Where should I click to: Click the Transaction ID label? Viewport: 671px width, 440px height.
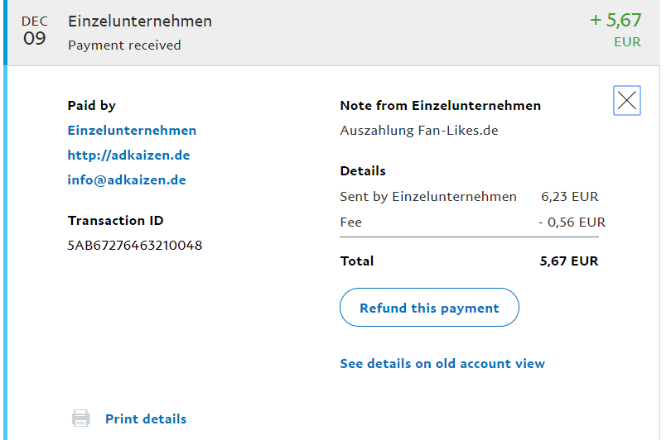pos(115,220)
